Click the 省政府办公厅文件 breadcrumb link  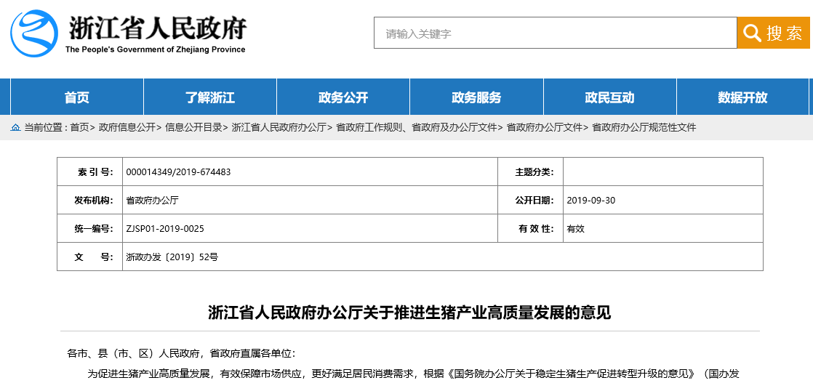pos(544,127)
